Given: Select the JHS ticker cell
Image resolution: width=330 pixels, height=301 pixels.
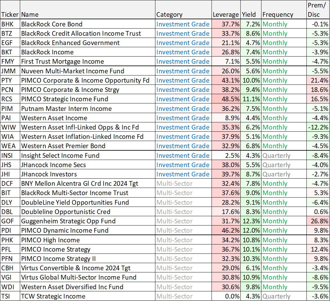Looking at the screenshot, I should click(10, 165).
